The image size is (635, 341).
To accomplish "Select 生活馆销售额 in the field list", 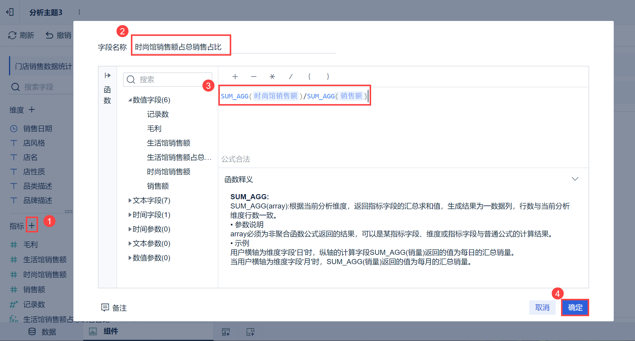I will (x=169, y=143).
